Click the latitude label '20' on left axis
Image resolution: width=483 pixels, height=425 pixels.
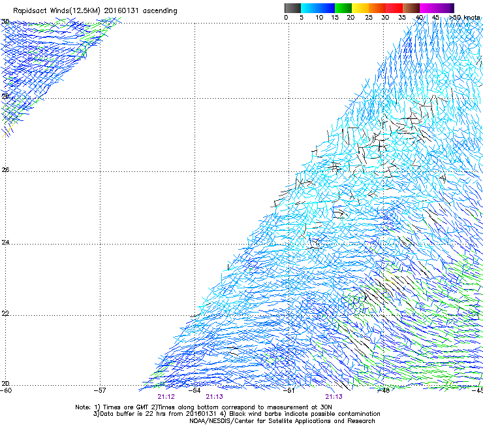pyautogui.click(x=5, y=383)
